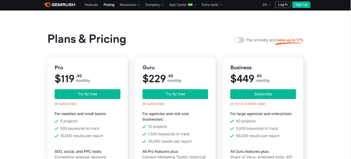Click For newbies and small teams text

(x=81, y=114)
